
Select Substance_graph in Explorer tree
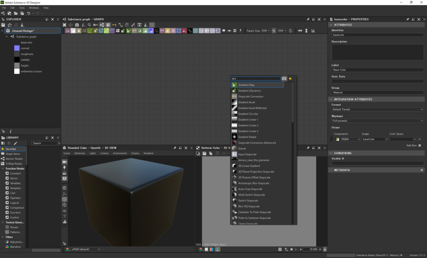tap(26, 37)
